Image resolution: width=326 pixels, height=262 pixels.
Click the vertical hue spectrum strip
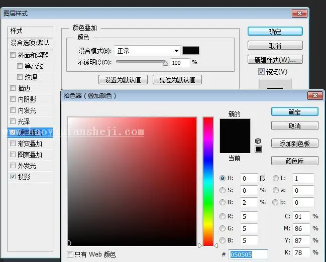(x=208, y=181)
